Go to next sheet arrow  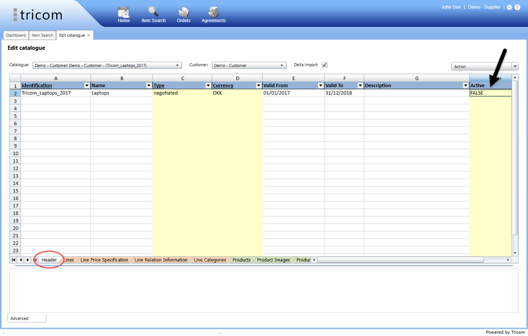(x=28, y=260)
